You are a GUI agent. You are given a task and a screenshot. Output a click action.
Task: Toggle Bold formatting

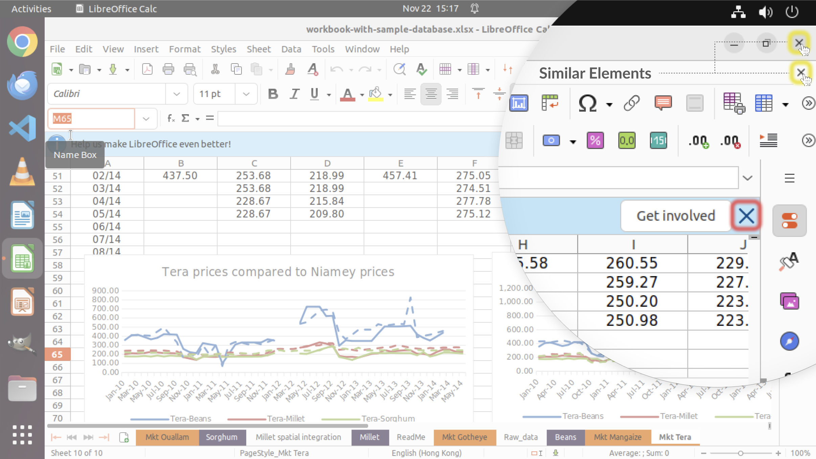tap(273, 94)
